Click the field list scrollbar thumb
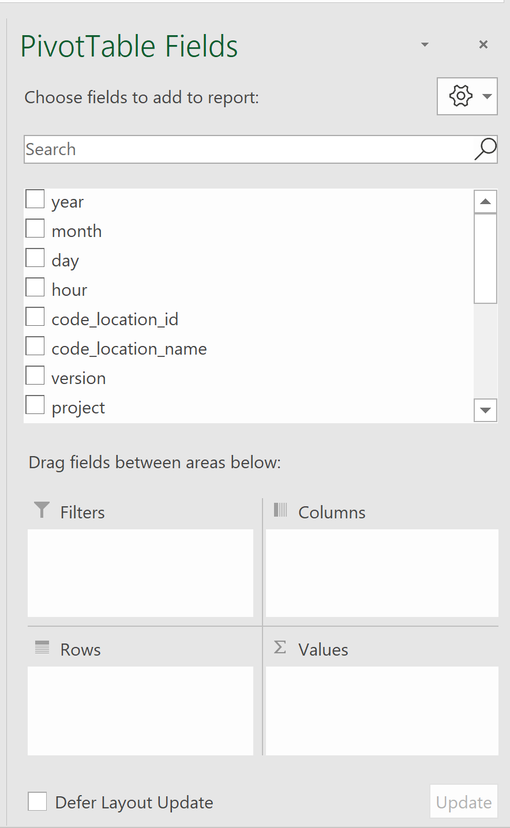 [x=485, y=258]
